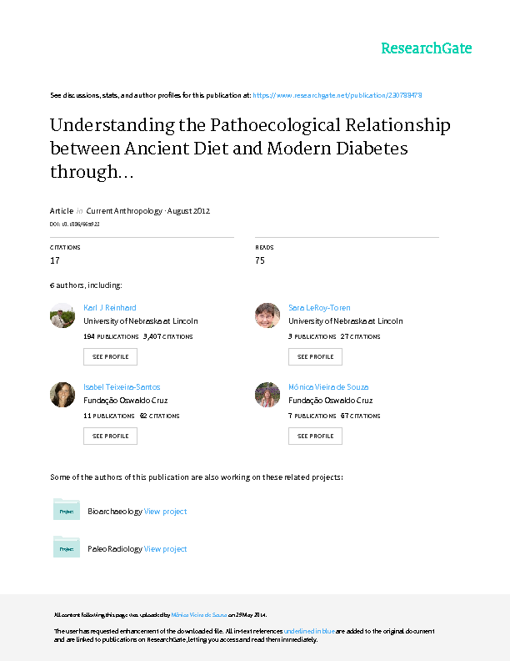Click the PaleoRadiology project icon
The image size is (510, 661).
pyautogui.click(x=66, y=547)
